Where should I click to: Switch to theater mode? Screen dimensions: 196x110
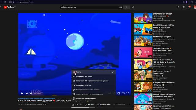tap(123, 93)
